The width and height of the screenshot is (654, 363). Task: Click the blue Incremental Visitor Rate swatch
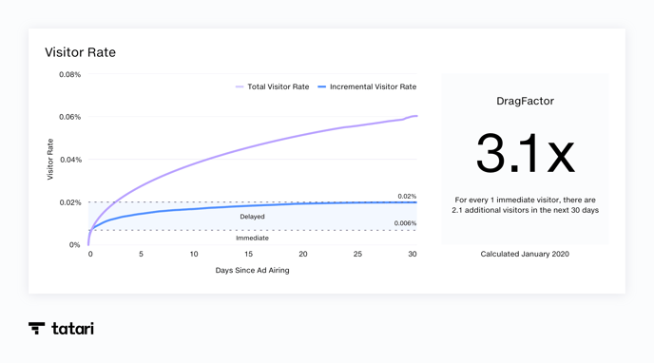click(x=321, y=86)
